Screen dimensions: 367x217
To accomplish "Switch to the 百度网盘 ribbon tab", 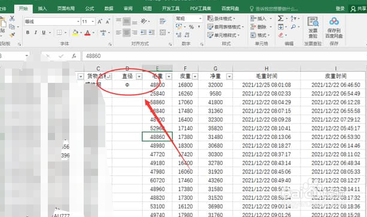I will coord(230,8).
